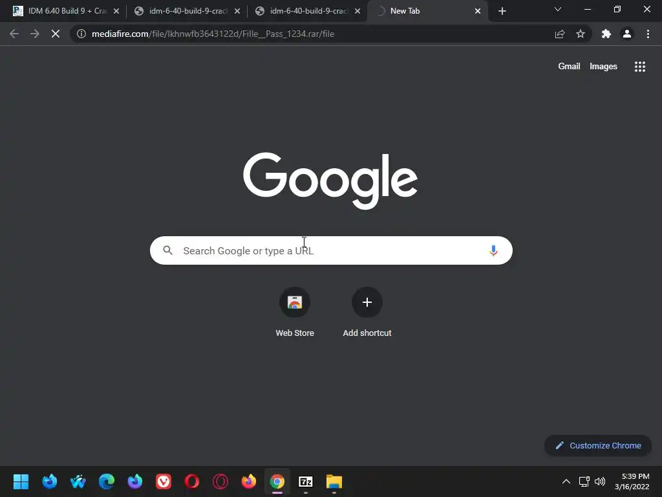
Task: Click the magnifier icon in search box
Action: click(x=167, y=250)
